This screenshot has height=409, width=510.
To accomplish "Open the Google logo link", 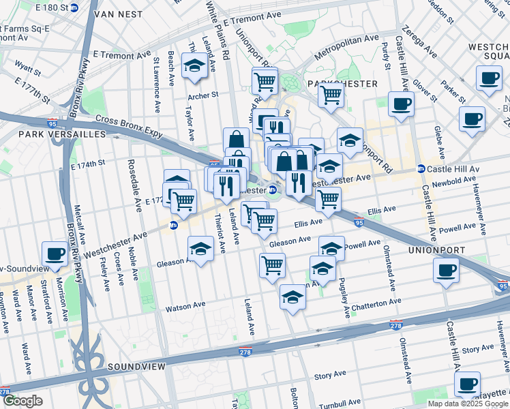I will (22, 401).
